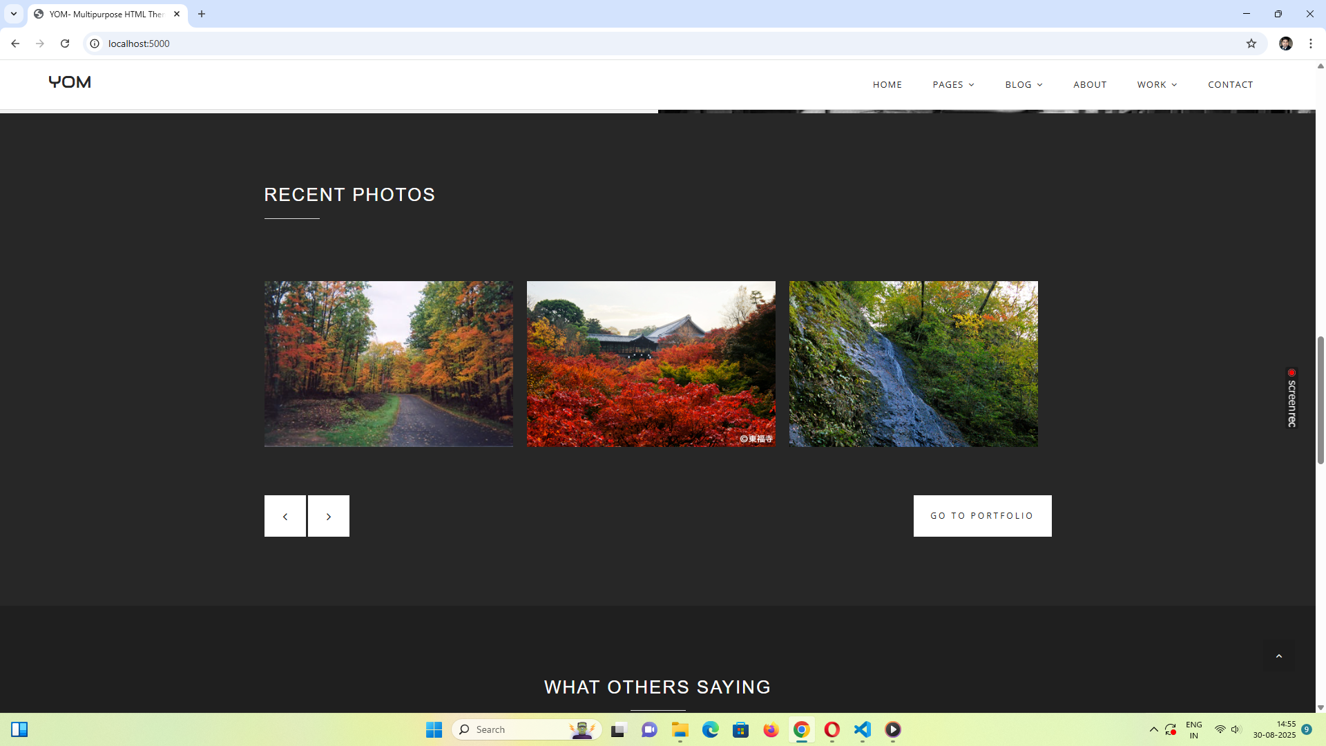Click the WHAT OTHERS SAYING heading
Viewport: 1326px width, 746px height.
pos(657,687)
